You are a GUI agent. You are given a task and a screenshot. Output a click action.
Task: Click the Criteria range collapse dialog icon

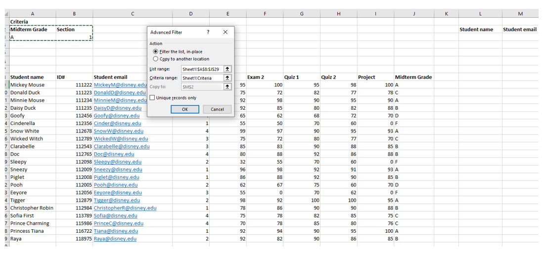point(227,78)
